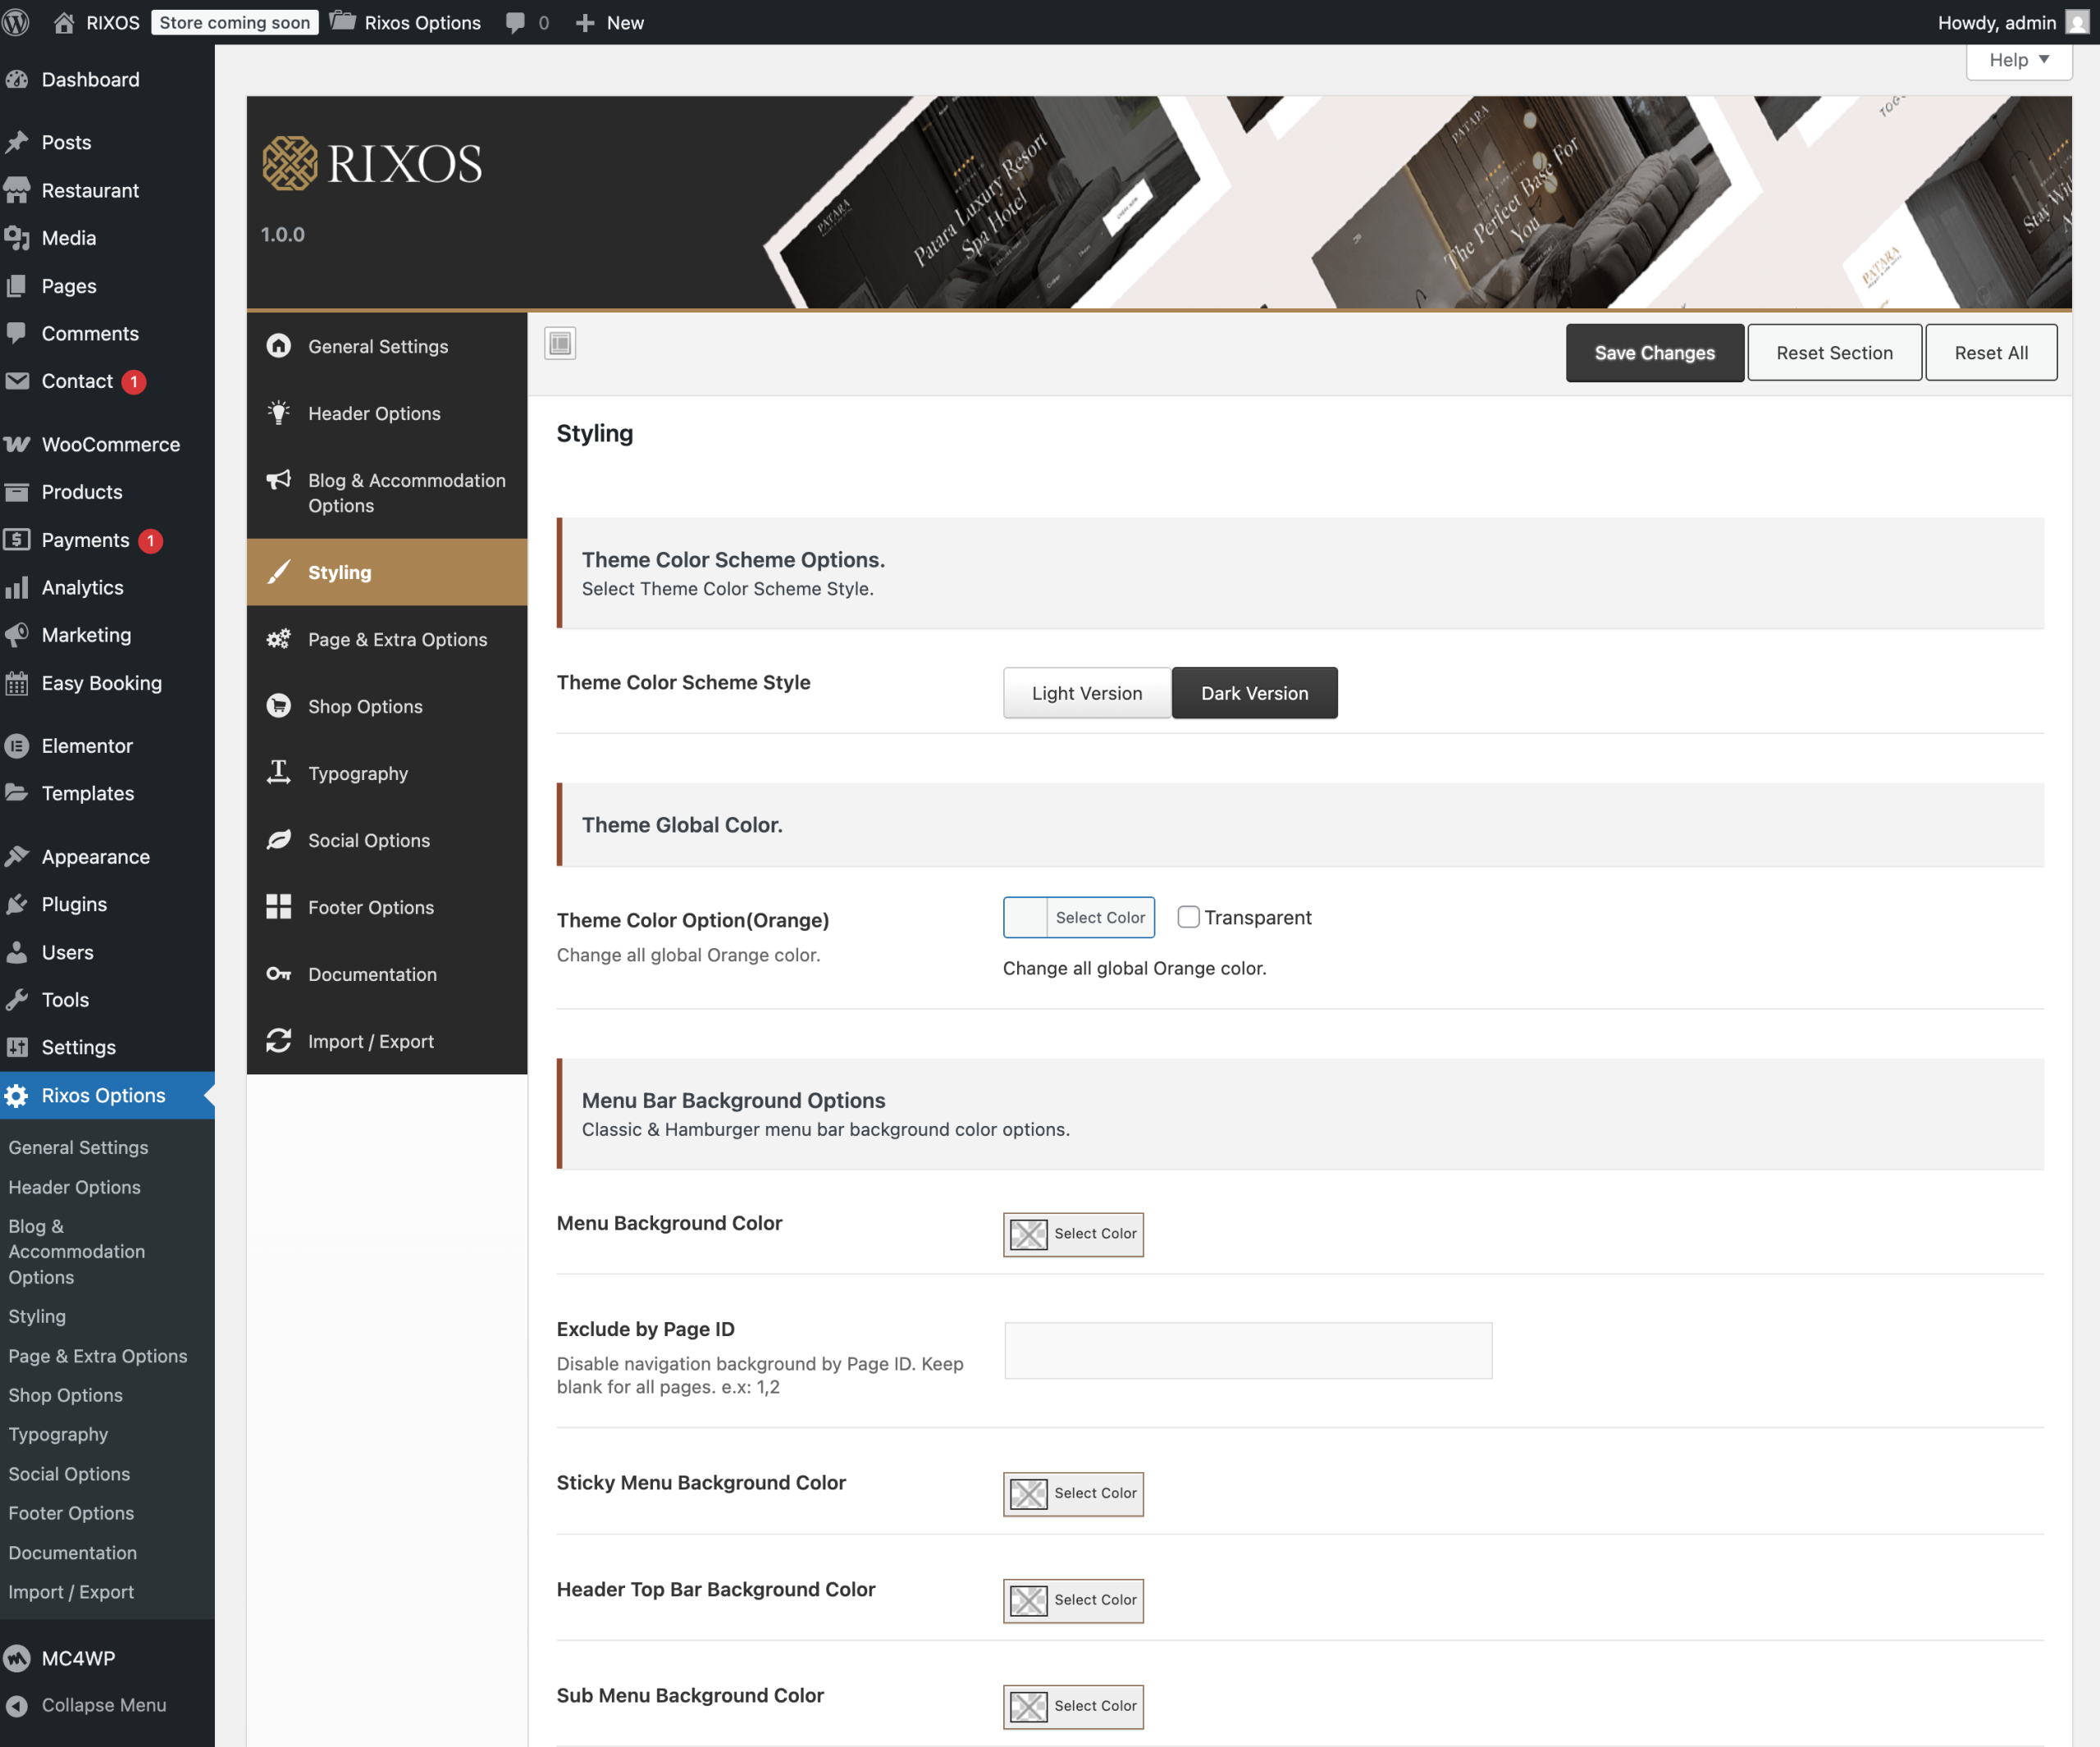
Task: Select the Dark Version color scheme
Action: click(x=1254, y=693)
